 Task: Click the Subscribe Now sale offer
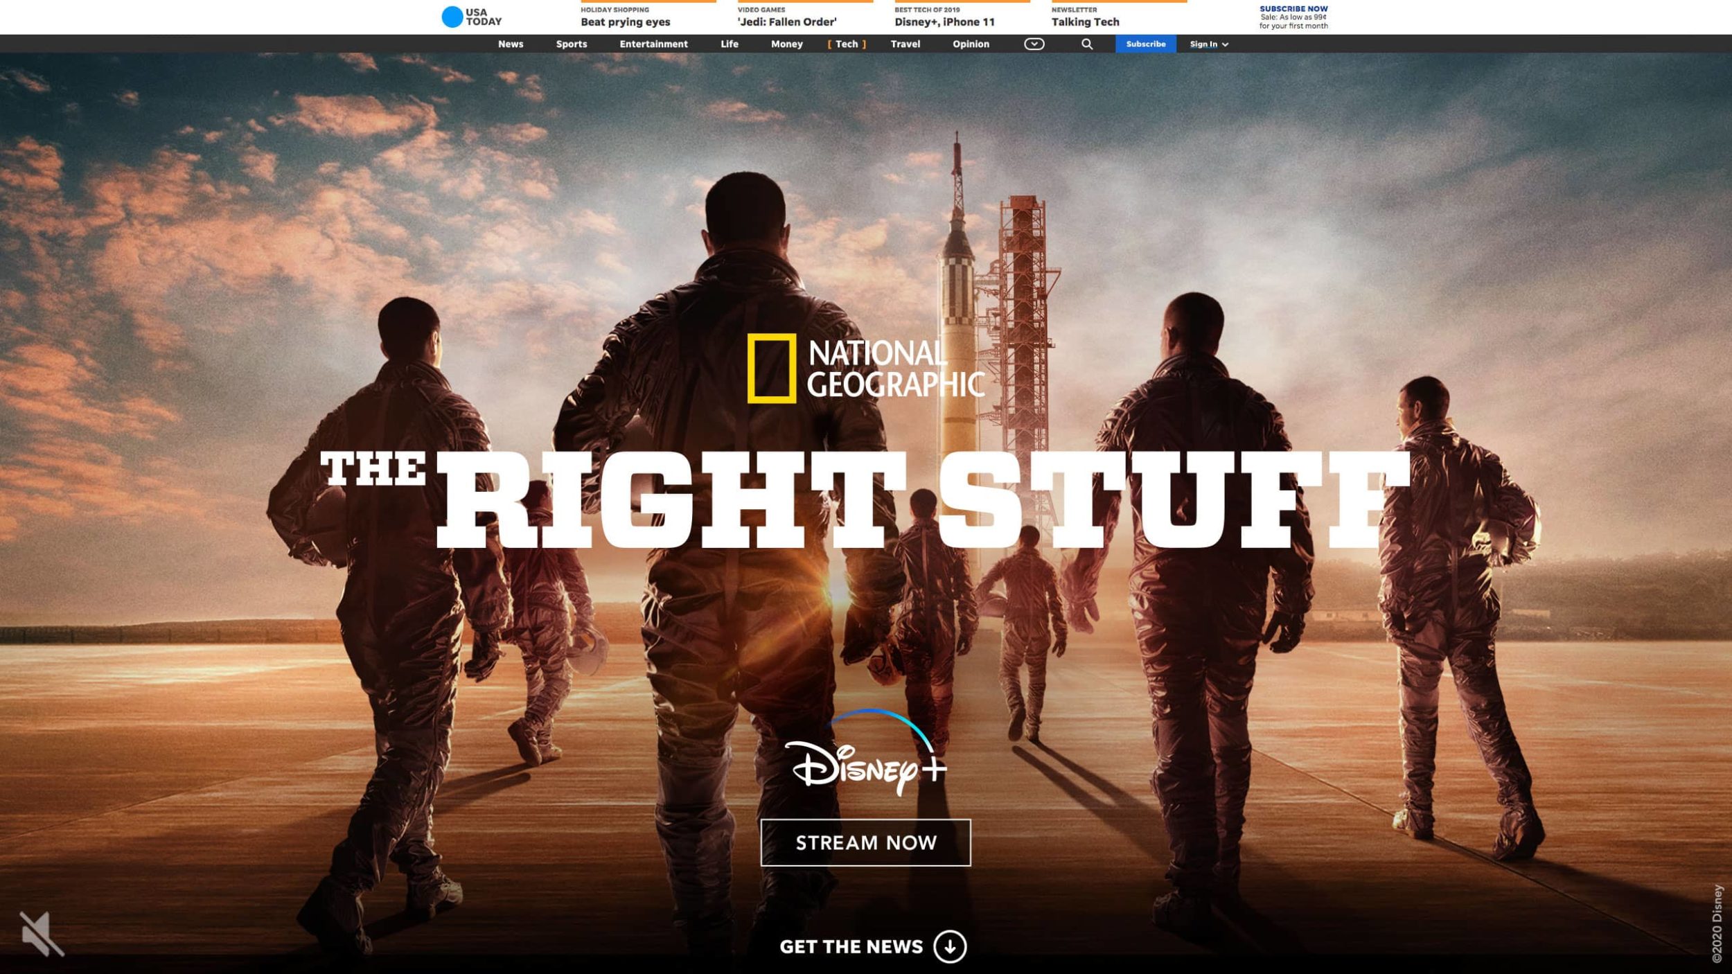tap(1293, 17)
